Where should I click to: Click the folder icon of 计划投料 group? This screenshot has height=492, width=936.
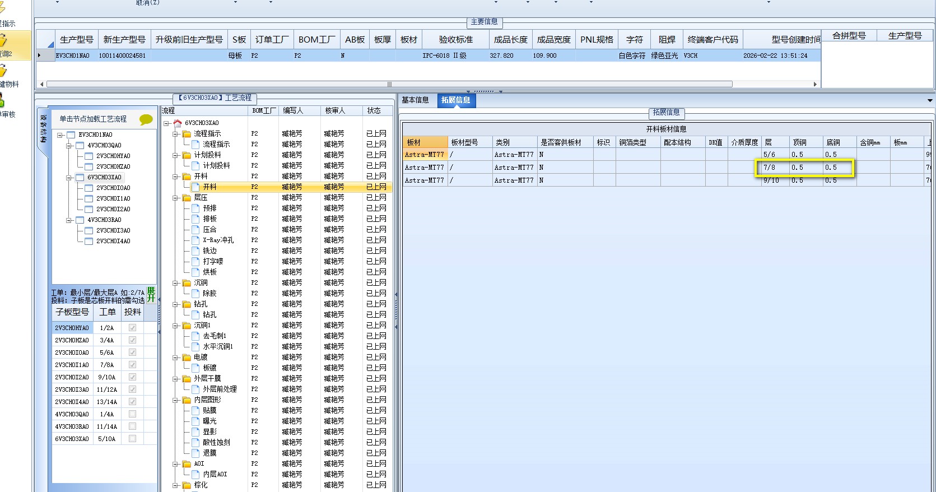tap(187, 155)
